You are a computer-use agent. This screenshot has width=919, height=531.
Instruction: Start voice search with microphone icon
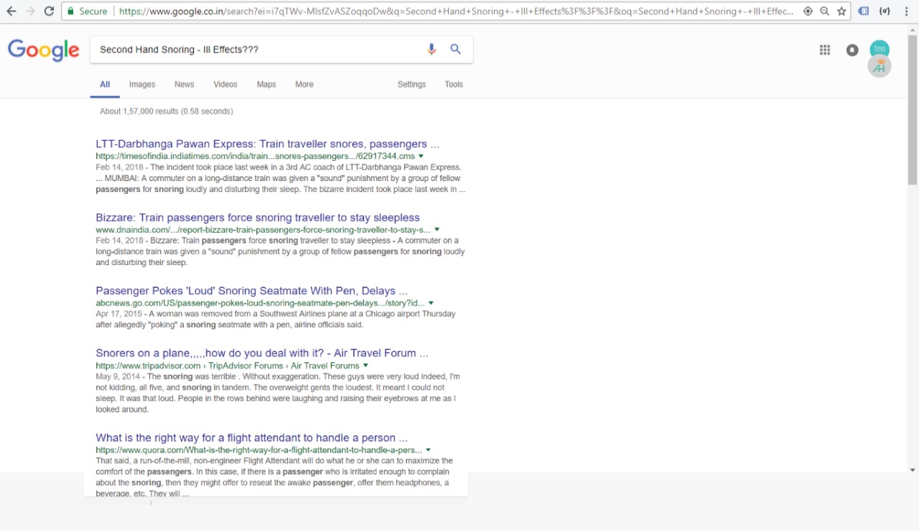click(x=431, y=49)
